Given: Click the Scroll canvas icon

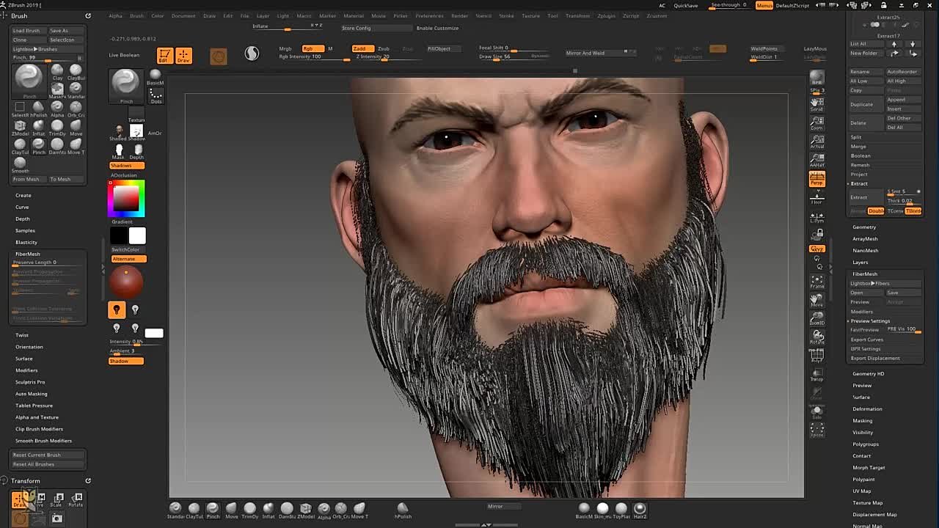Looking at the screenshot, I should click(x=816, y=103).
